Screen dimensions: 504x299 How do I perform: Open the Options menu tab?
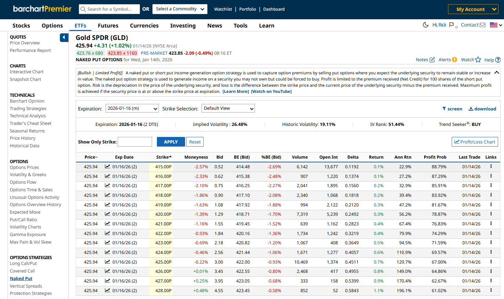[x=52, y=26]
